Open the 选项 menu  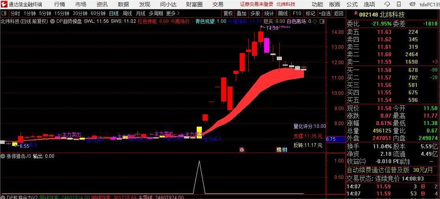tap(369, 4)
